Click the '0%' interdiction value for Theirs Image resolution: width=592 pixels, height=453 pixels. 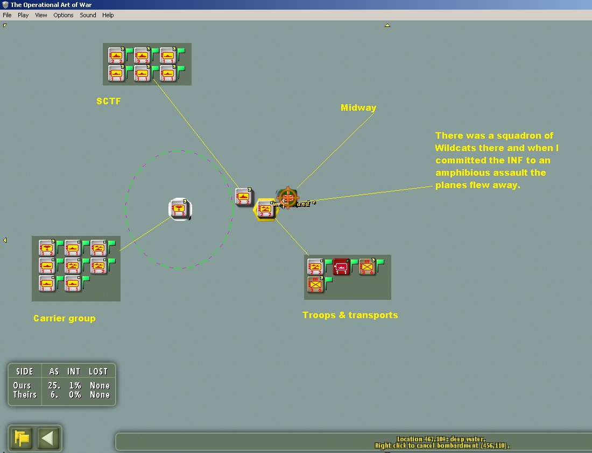(x=75, y=394)
